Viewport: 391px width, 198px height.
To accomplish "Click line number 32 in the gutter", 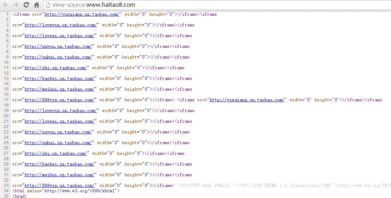I will pyautogui.click(x=6, y=180).
